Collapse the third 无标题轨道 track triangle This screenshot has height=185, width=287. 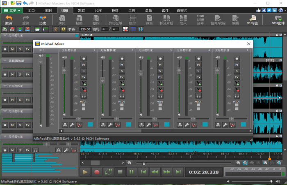(5, 86)
